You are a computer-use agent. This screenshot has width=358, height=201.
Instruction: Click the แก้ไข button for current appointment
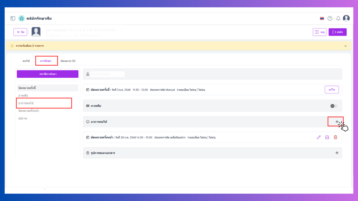click(332, 90)
